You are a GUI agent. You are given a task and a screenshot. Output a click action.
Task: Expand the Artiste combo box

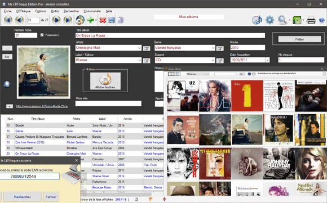click(139, 48)
